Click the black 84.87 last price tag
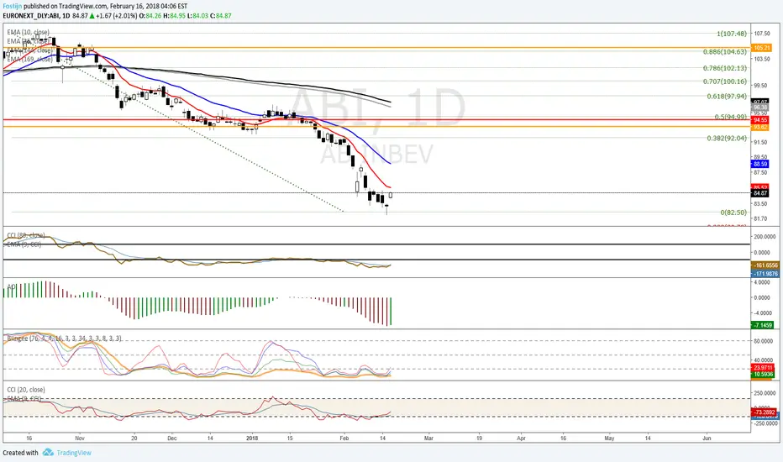783x462 pixels. click(x=760, y=193)
